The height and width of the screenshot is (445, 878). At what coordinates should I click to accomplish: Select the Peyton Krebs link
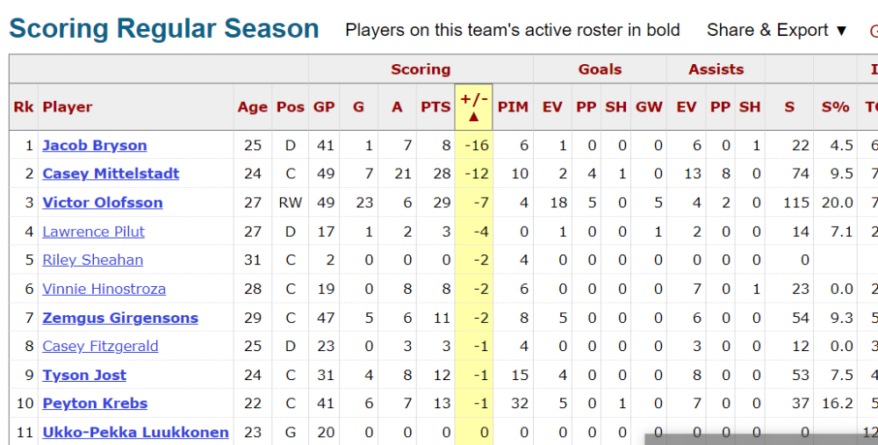[x=95, y=404]
